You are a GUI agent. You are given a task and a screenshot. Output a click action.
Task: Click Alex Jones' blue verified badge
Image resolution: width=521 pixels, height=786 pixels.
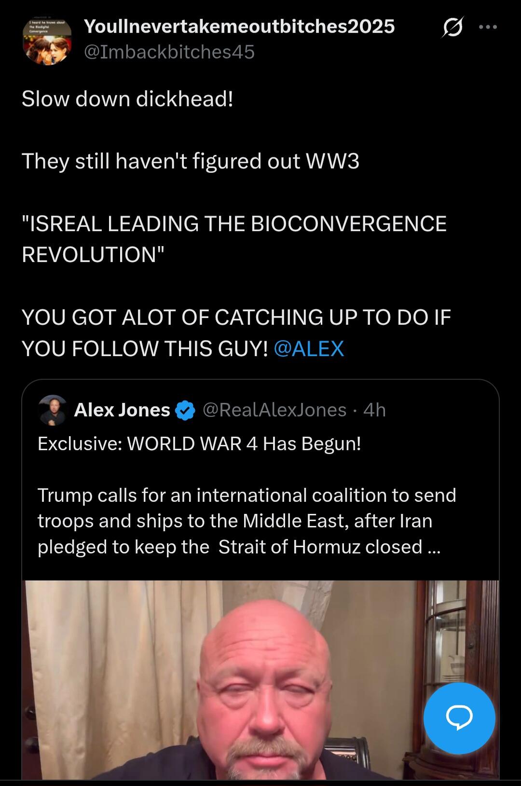[x=185, y=411]
